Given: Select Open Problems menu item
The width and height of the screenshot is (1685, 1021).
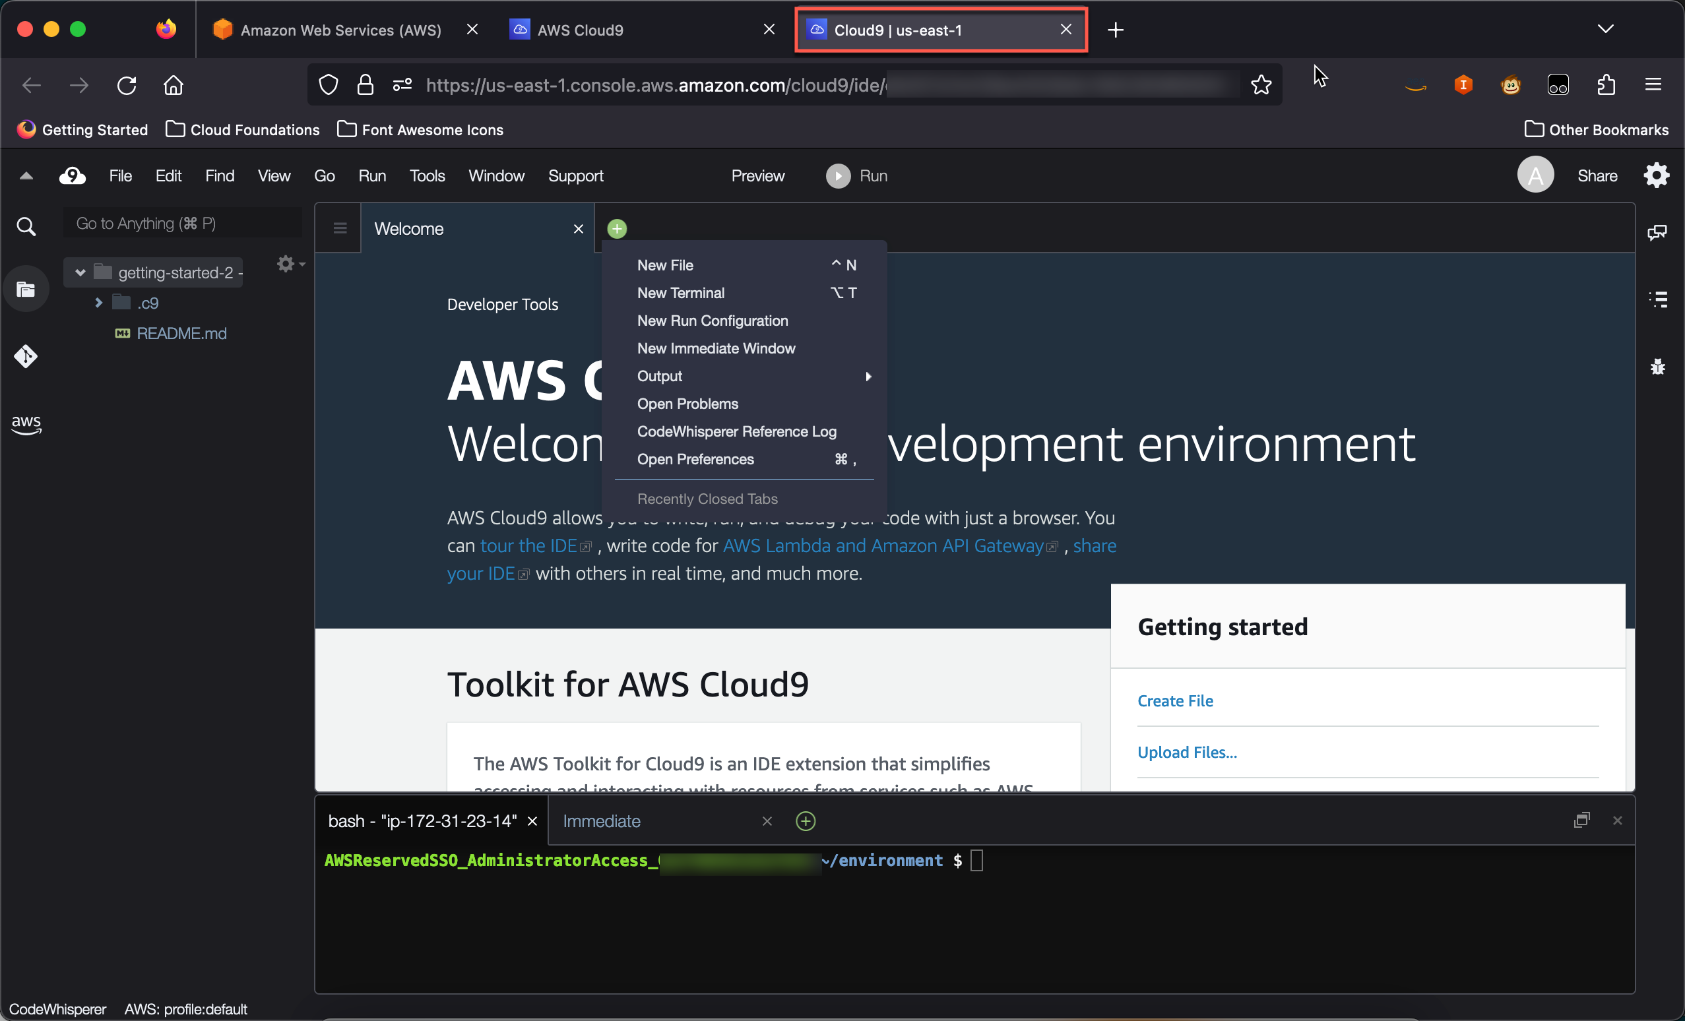Looking at the screenshot, I should (x=745, y=404).
